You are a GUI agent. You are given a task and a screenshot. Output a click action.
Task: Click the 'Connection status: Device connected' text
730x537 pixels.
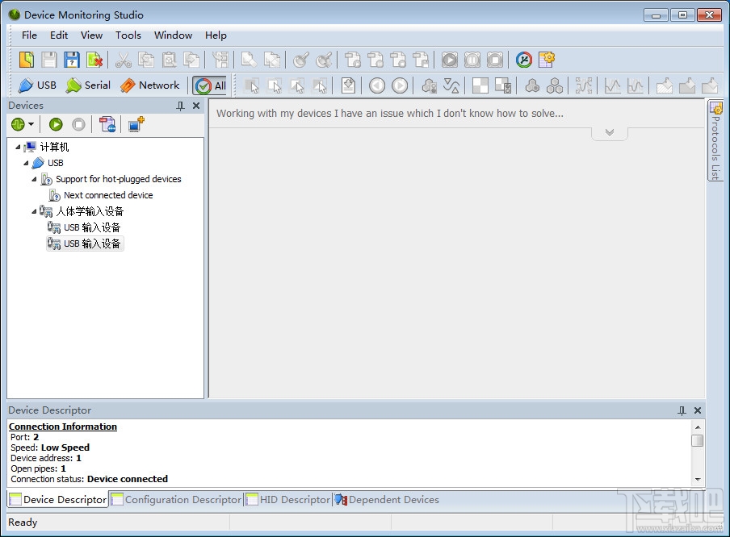(90, 479)
